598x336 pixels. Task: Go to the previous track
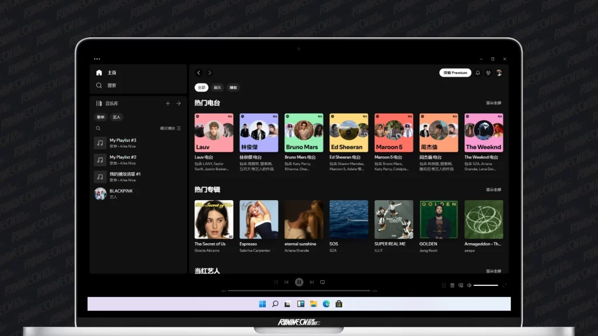pos(287,282)
